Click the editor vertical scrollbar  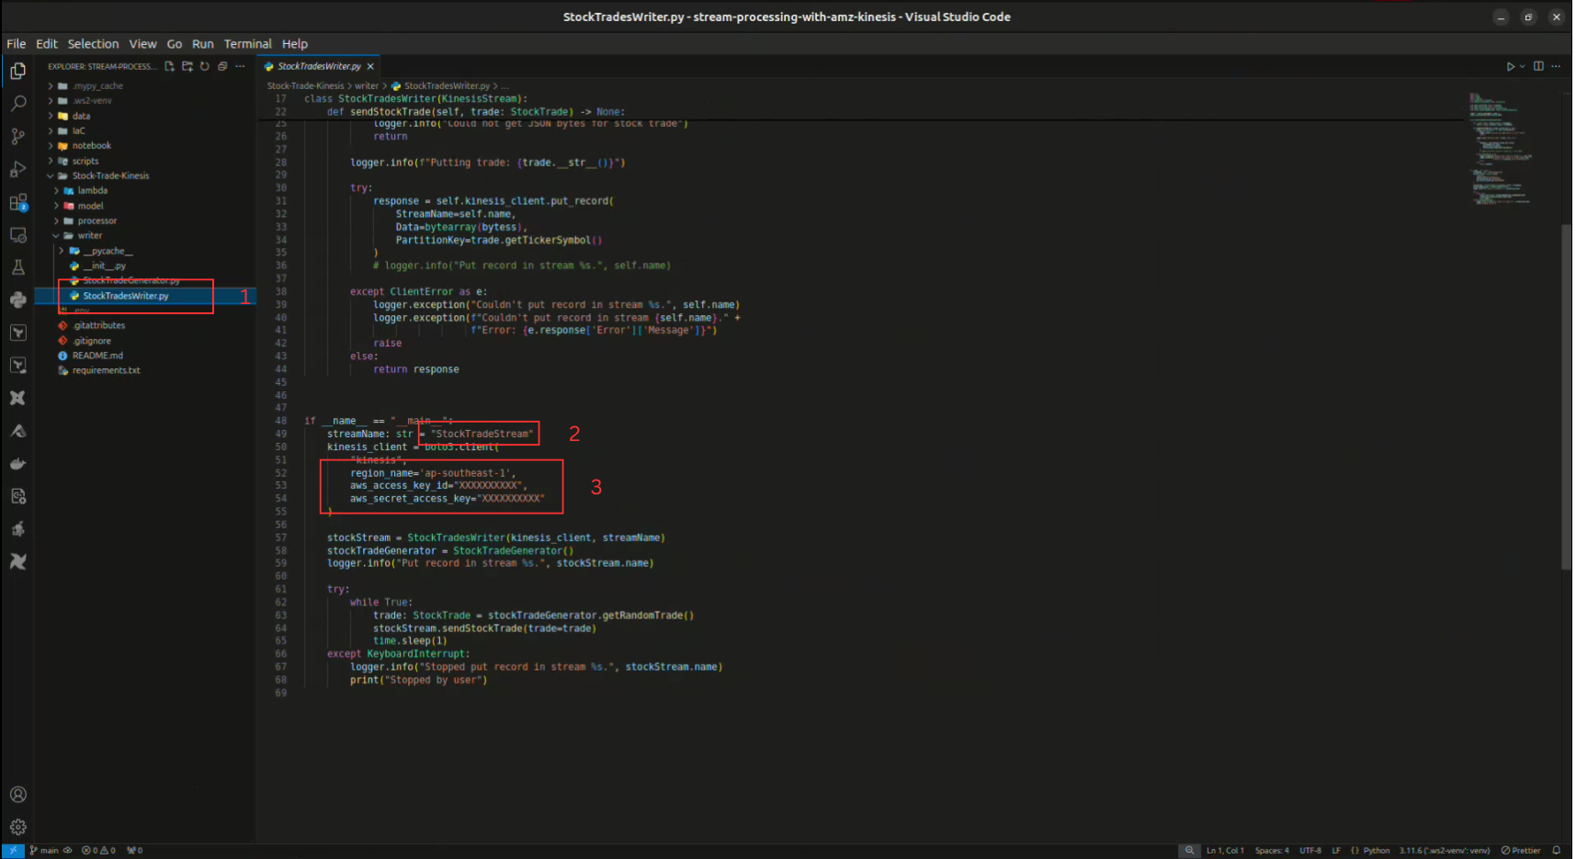1566,395
